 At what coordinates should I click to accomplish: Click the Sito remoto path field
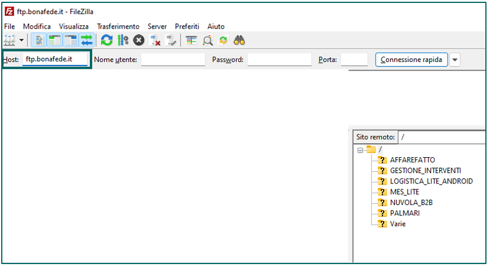[x=442, y=137]
